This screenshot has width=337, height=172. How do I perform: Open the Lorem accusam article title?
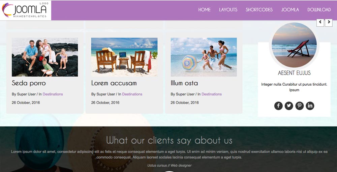click(114, 83)
